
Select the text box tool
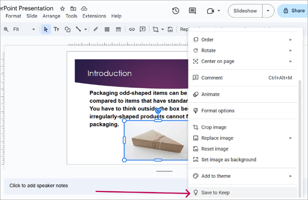point(56,29)
